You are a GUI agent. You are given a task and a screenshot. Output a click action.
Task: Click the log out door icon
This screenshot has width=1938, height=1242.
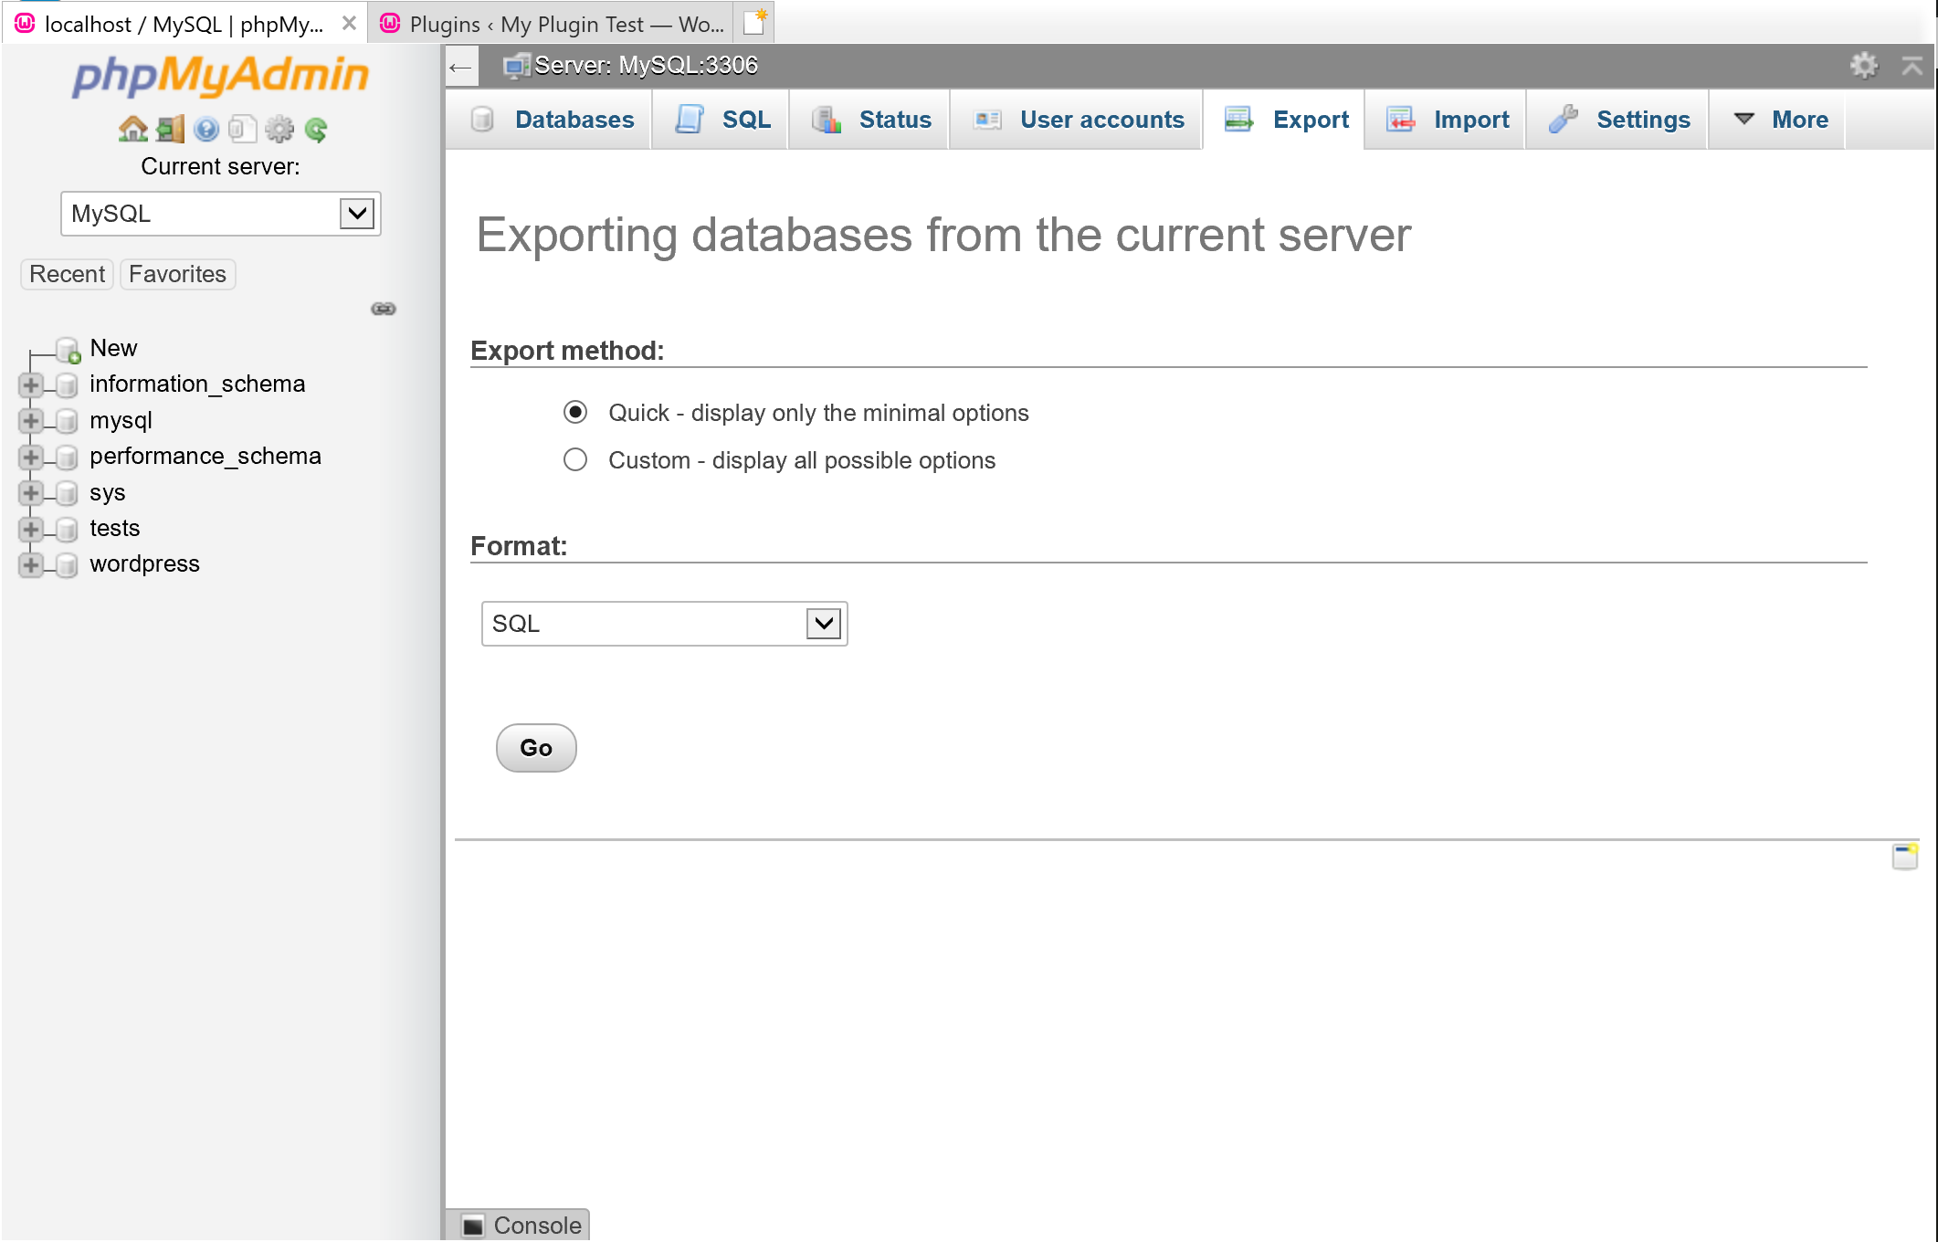(x=170, y=130)
